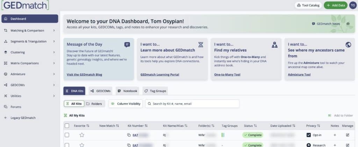The height and width of the screenshot is (147, 358).
Task: Switch to Folders view
Action: click(94, 104)
